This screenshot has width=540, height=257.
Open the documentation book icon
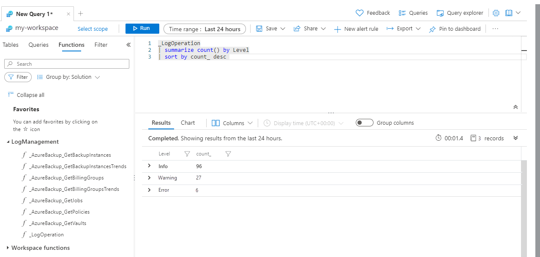tap(509, 13)
